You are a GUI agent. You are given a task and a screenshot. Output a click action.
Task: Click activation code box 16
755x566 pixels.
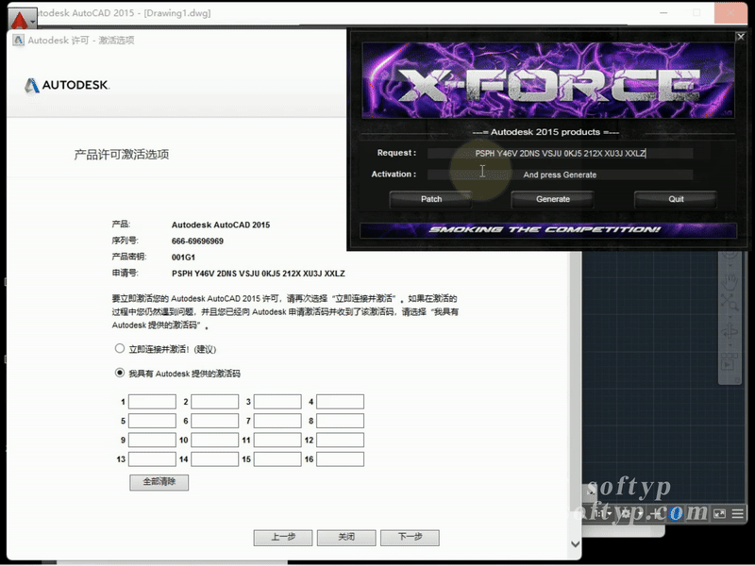click(x=341, y=459)
